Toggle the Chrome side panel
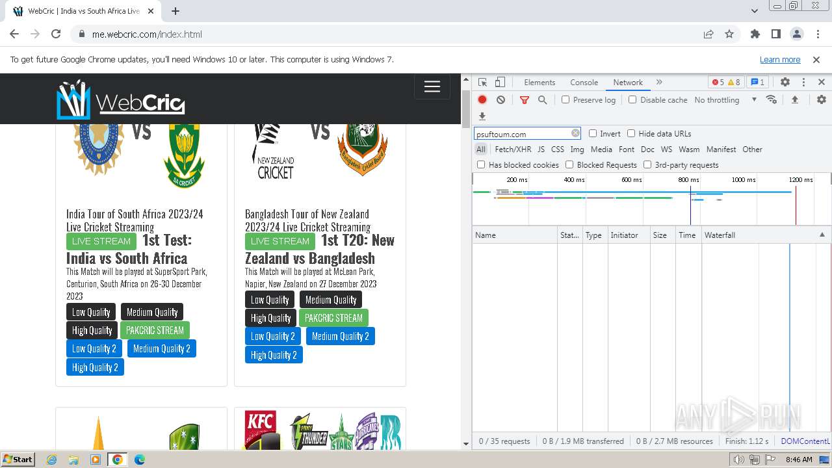This screenshot has width=832, height=468. (776, 34)
